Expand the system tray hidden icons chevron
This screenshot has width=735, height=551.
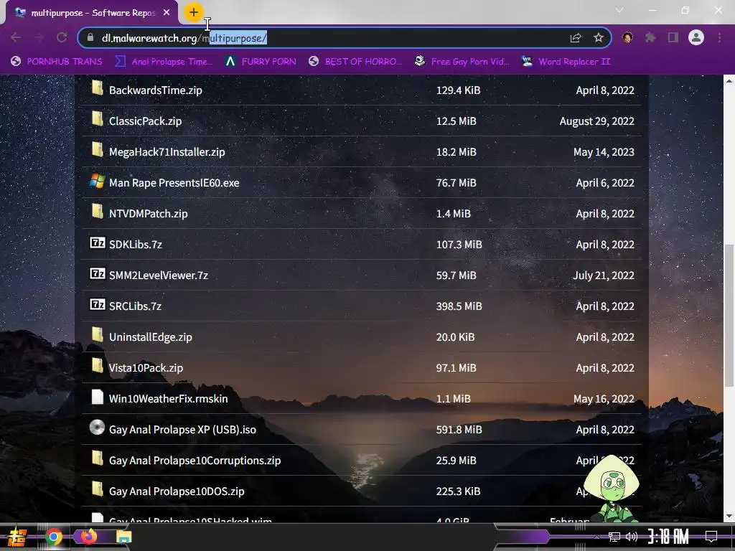click(x=596, y=537)
